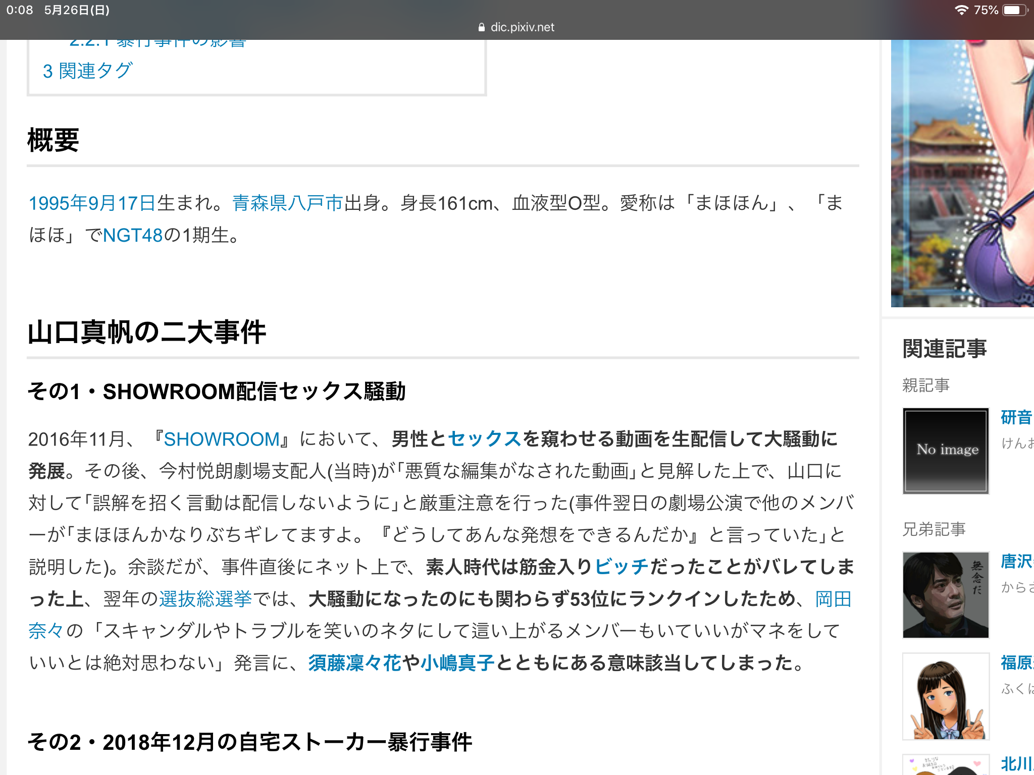Tap the 山口真帆の二大事件 heading
Screen dimensions: 1034x775
[146, 333]
